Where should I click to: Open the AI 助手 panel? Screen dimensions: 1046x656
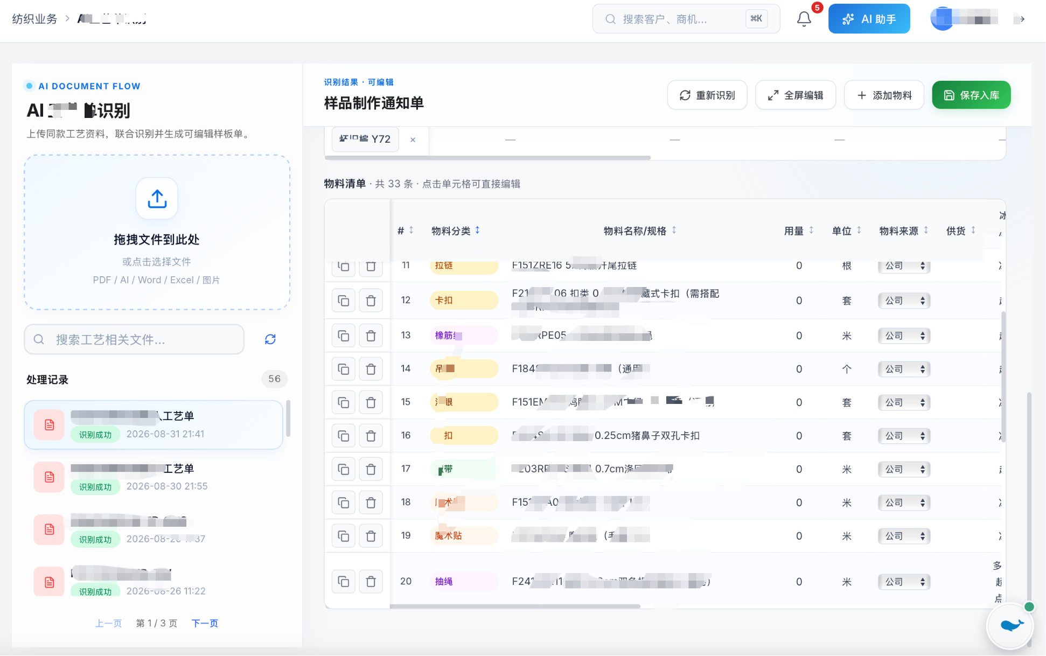[x=869, y=19]
